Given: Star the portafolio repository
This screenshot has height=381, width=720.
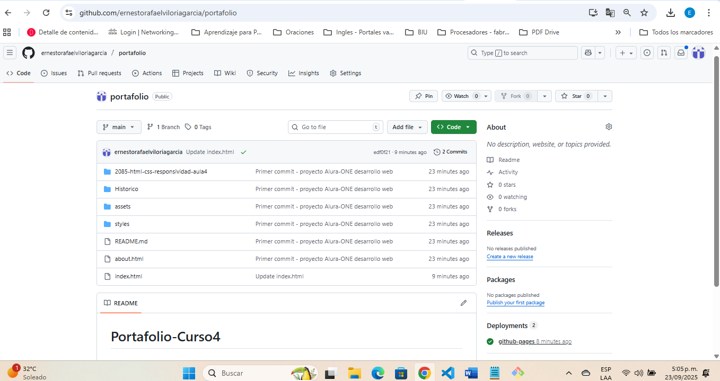Looking at the screenshot, I should point(576,96).
